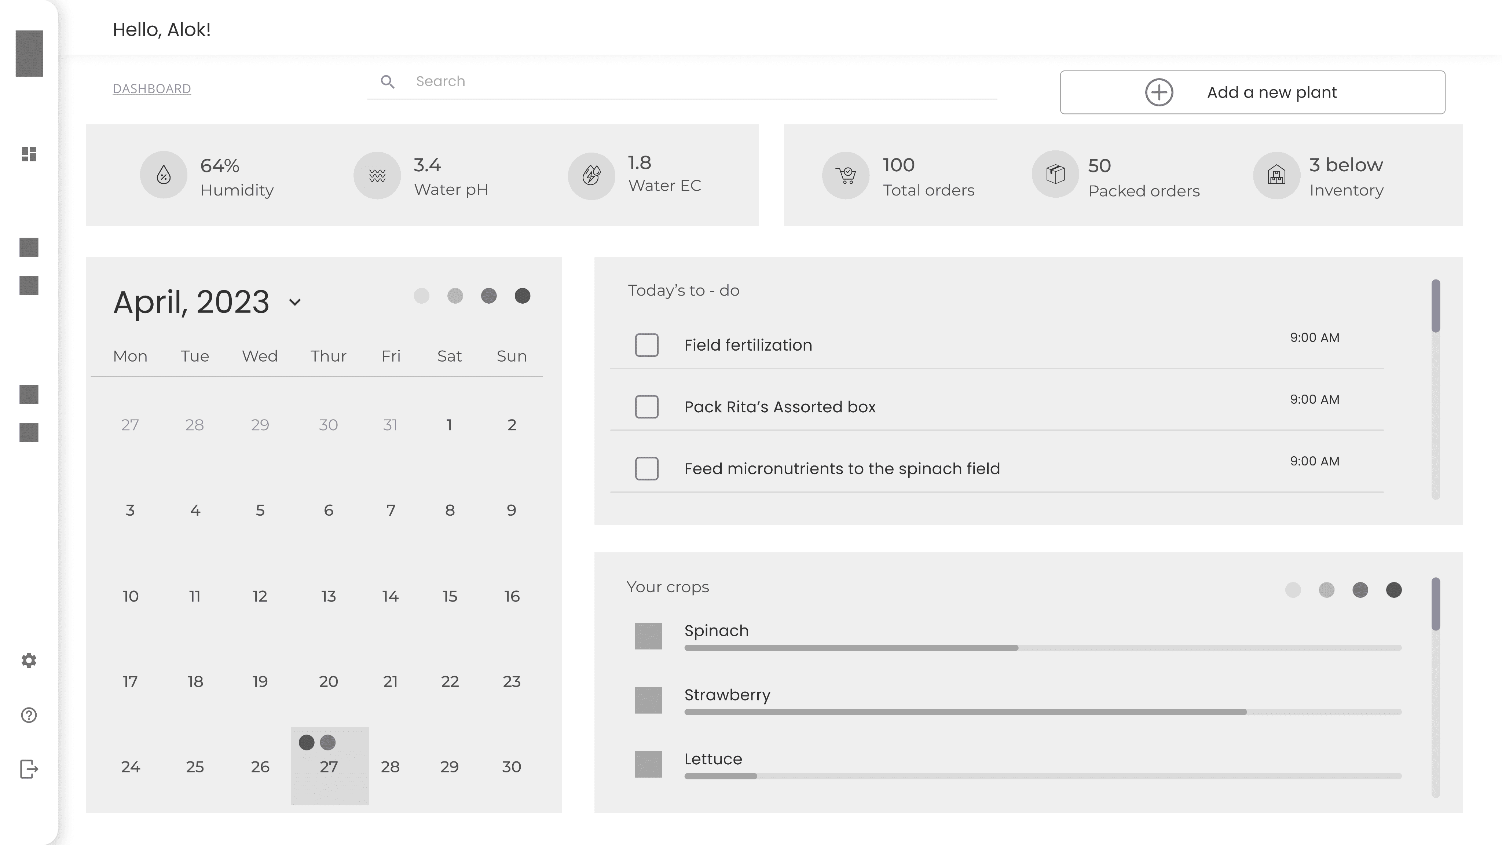
Task: Check the Field fertilization task
Action: [x=646, y=345]
